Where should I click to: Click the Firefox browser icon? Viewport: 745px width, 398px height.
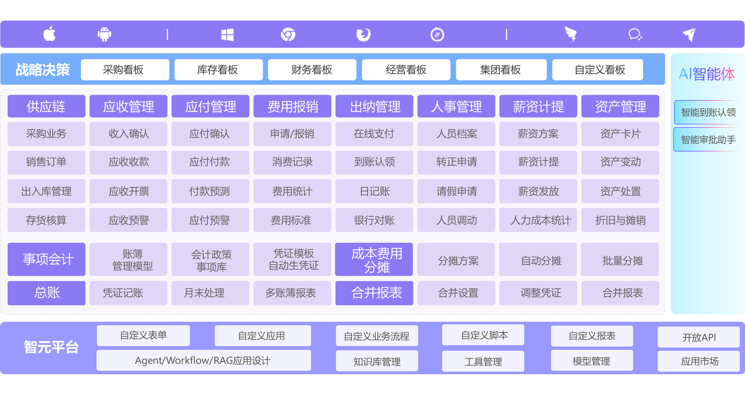coord(364,34)
